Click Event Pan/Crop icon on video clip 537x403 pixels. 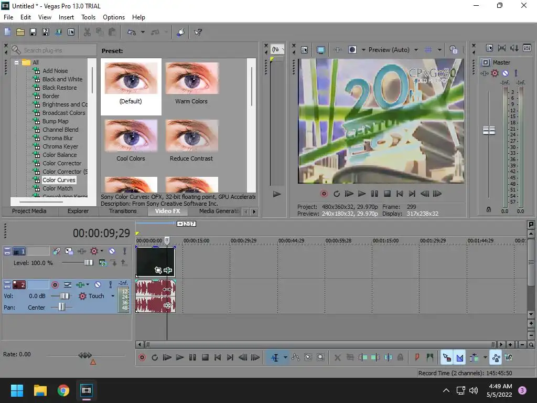[x=158, y=270]
